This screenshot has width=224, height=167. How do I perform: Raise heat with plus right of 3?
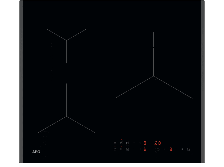click(182, 149)
